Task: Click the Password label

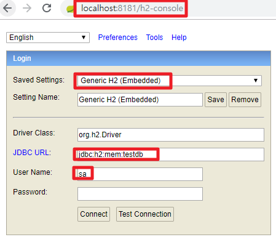Action: tap(30, 192)
